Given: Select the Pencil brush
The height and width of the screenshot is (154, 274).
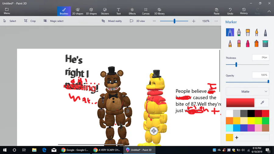Looking at the screenshot, I should 230,44.
